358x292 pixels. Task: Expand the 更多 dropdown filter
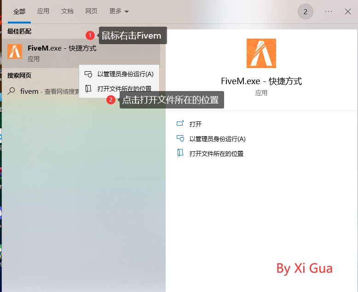(x=119, y=11)
